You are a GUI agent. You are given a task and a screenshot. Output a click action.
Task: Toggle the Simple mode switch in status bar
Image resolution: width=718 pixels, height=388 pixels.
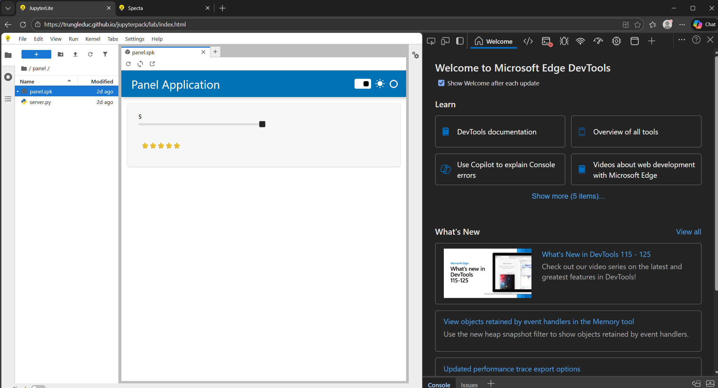38,386
